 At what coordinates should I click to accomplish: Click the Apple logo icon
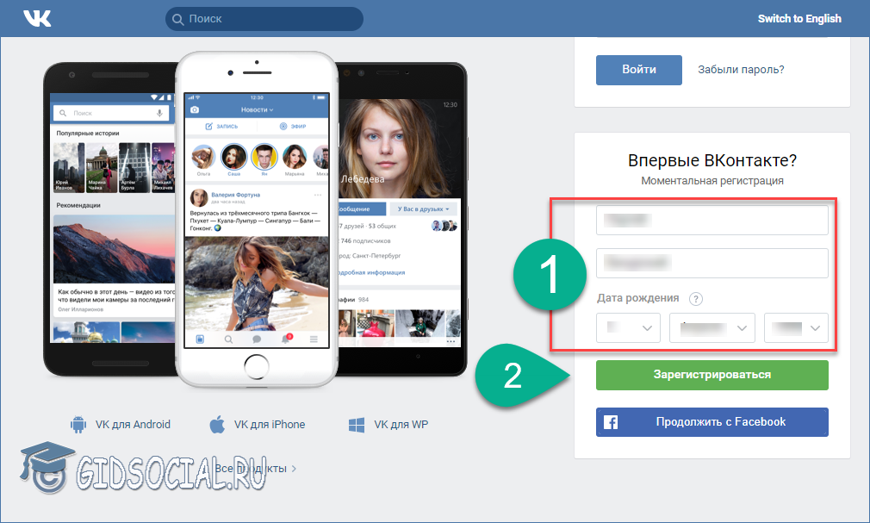[x=217, y=424]
